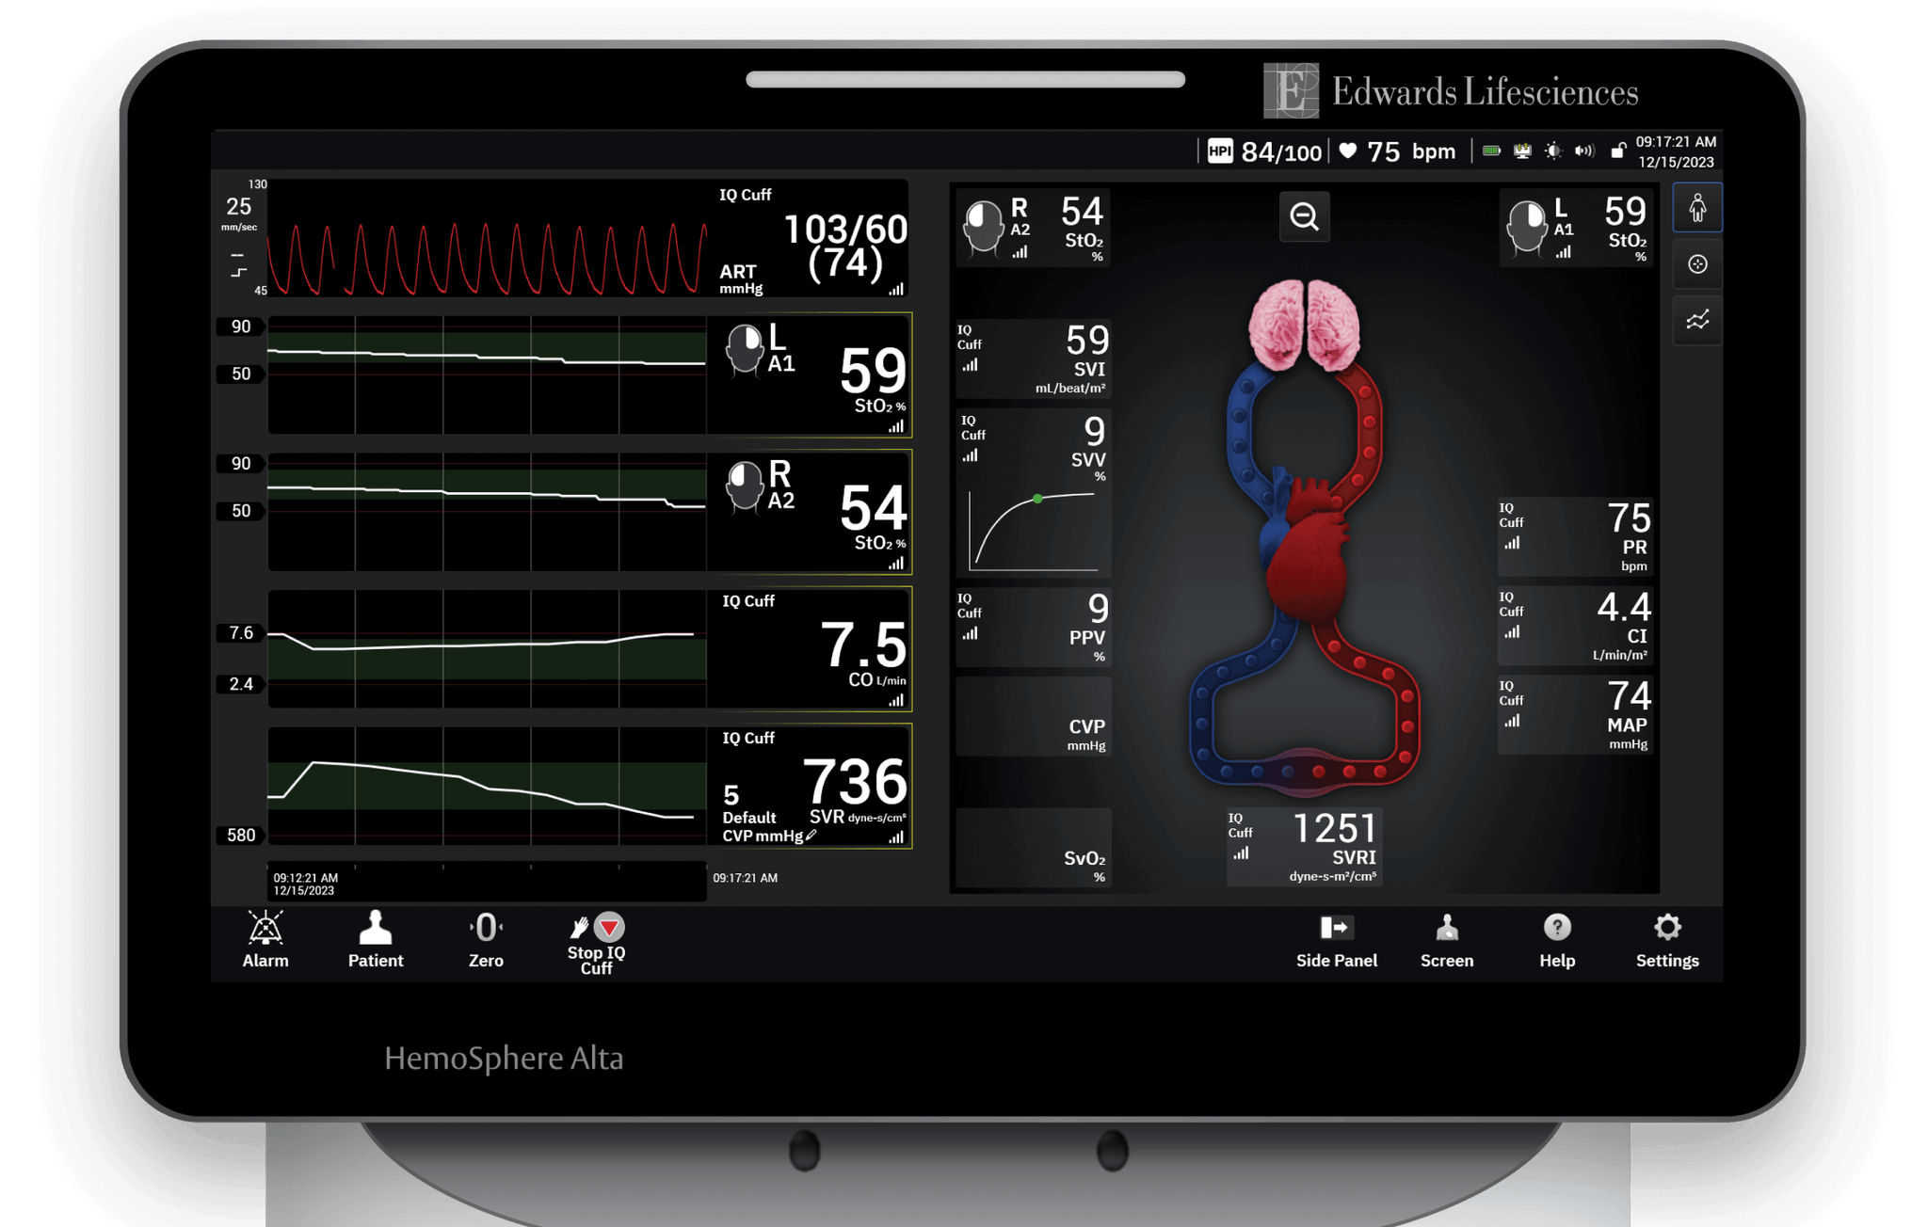Tap the speaker volume icon
The width and height of the screenshot is (1928, 1227).
pos(1584,151)
